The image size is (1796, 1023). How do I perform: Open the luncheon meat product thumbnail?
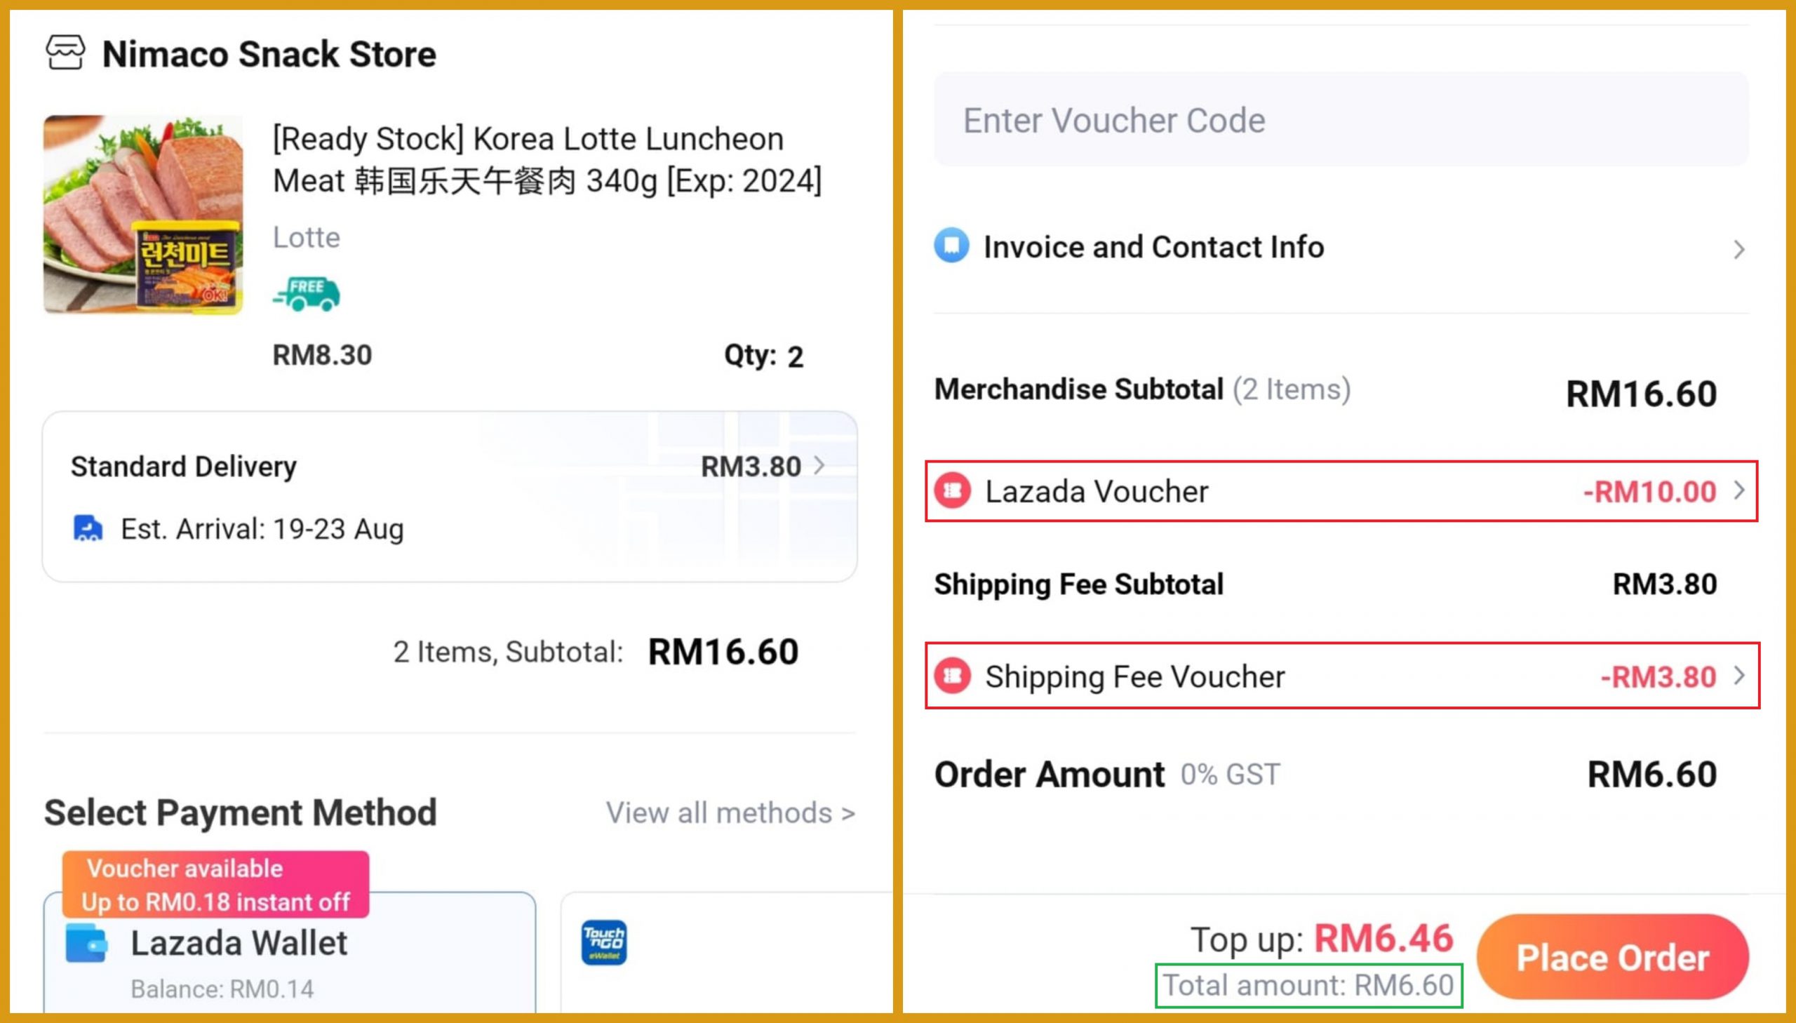[143, 215]
